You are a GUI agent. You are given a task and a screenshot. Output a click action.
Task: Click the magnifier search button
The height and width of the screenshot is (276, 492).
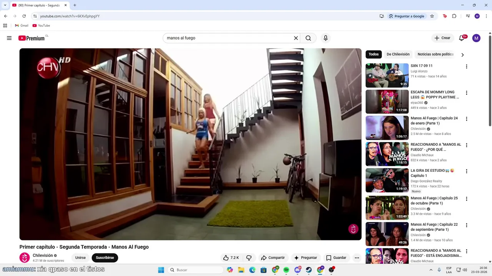pos(308,38)
